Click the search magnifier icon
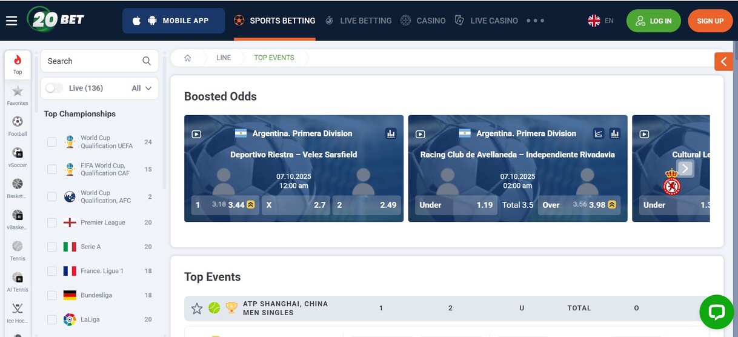 point(147,61)
